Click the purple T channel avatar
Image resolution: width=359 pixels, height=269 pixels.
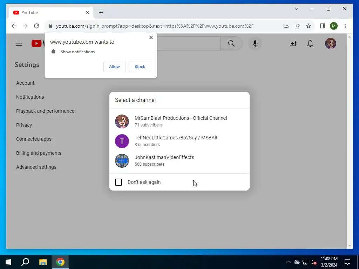point(122,141)
